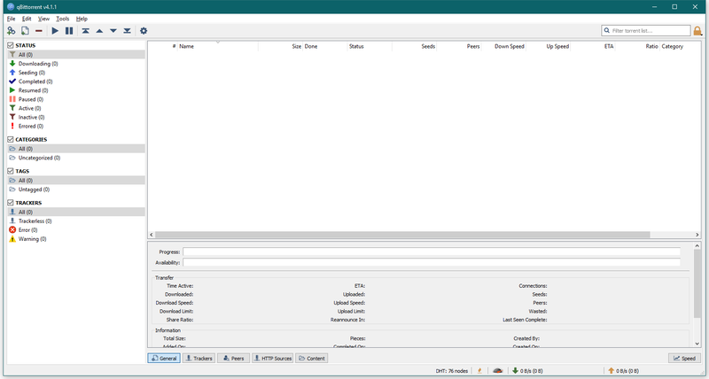Click the horizontal scrollbar right arrow
The width and height of the screenshot is (709, 379).
697,235
